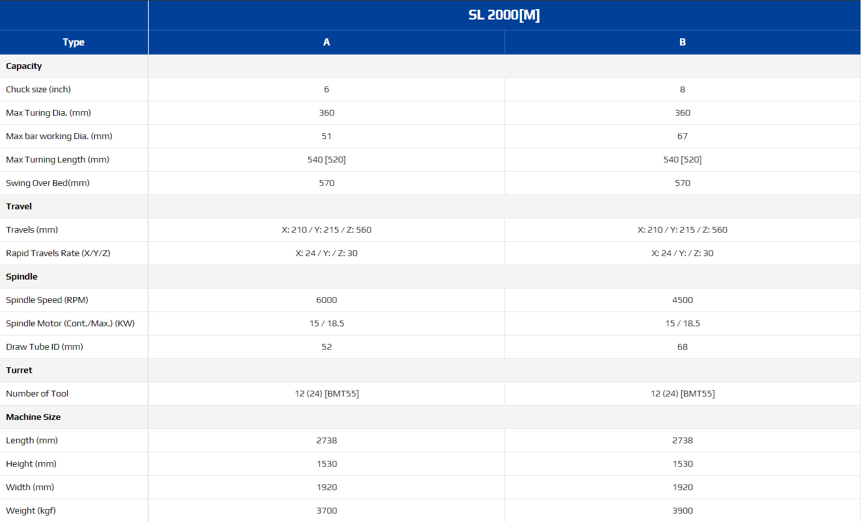This screenshot has height=522, width=862.
Task: Click height value 1530 for type A
Action: coord(326,464)
